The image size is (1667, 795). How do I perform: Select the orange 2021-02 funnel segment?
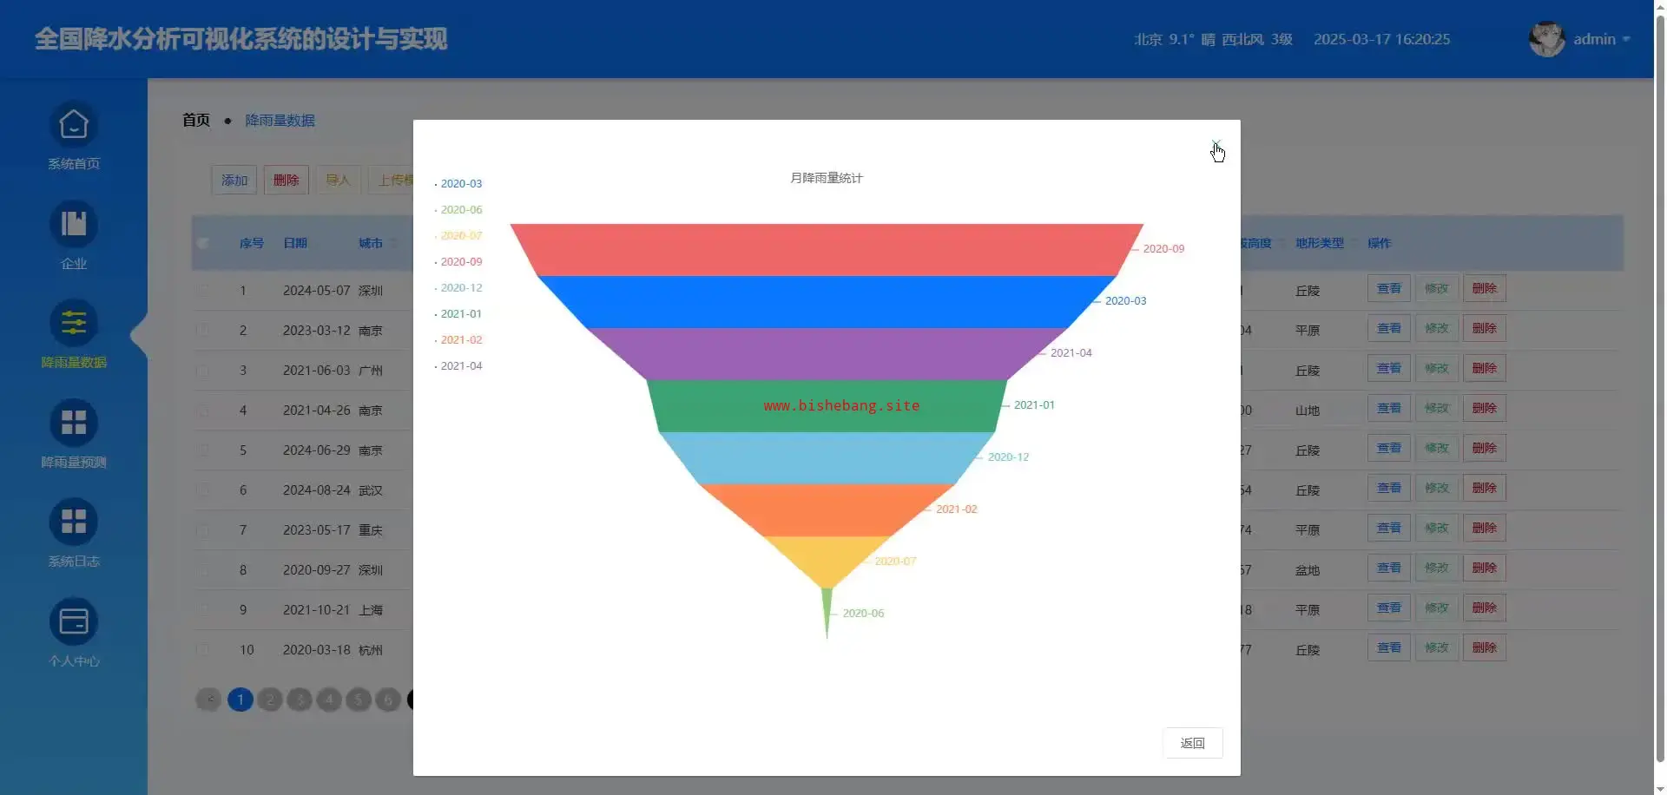pyautogui.click(x=827, y=510)
